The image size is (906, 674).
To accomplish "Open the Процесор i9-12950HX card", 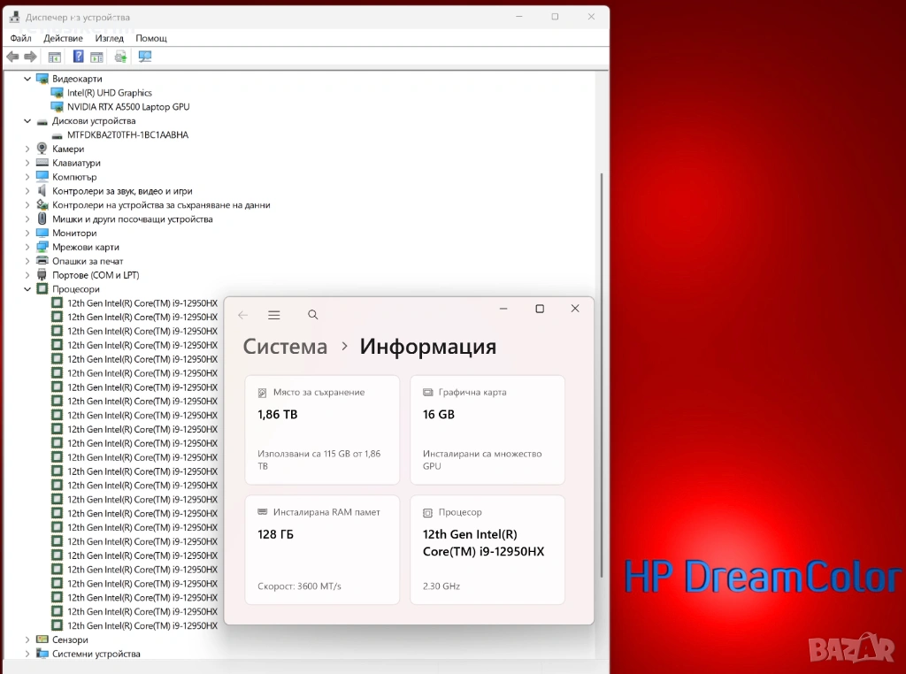I will click(488, 550).
